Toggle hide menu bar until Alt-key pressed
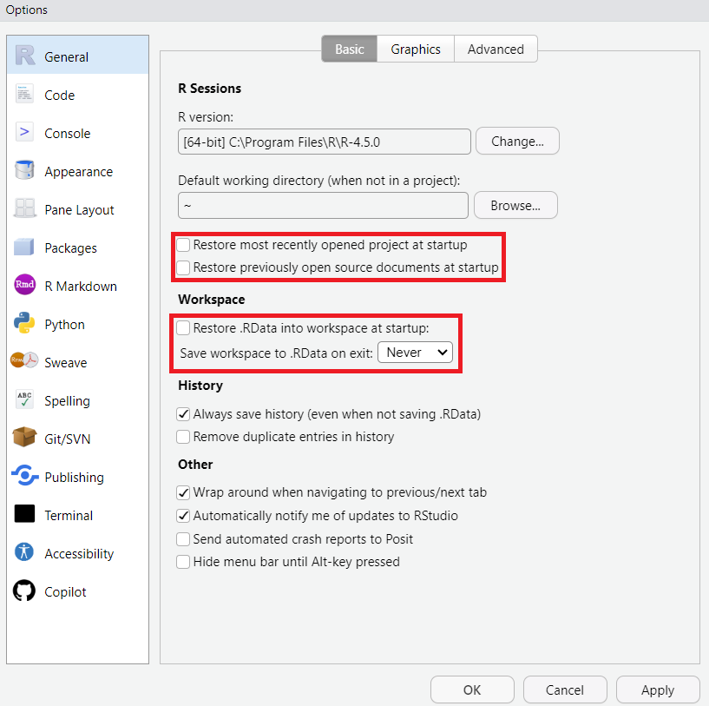The height and width of the screenshot is (706, 709). tap(183, 562)
